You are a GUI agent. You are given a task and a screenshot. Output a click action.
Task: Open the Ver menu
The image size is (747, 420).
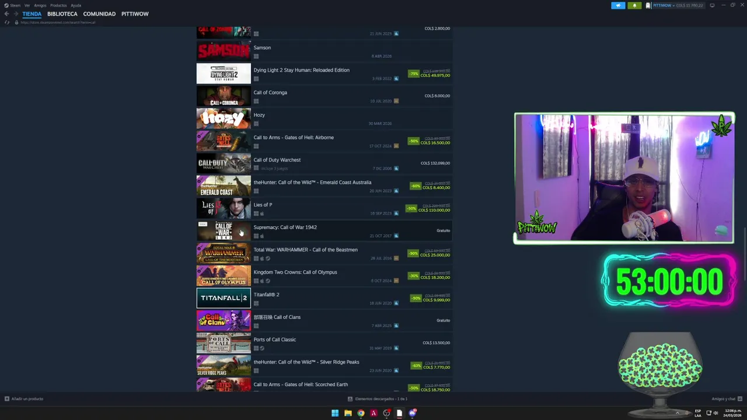(x=27, y=5)
